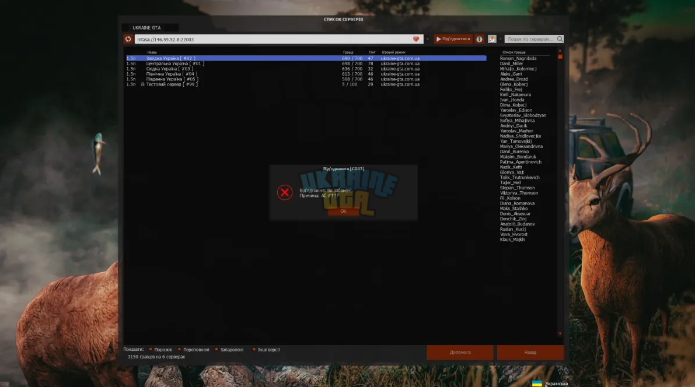This screenshot has width=695, height=387.
Task: Click the red X error icon
Action: (x=285, y=192)
